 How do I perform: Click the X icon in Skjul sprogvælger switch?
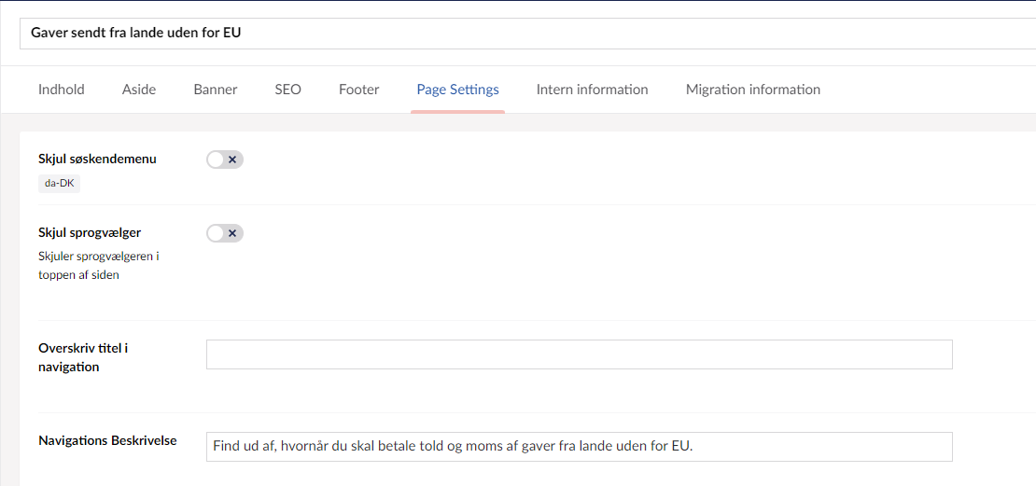pos(232,233)
